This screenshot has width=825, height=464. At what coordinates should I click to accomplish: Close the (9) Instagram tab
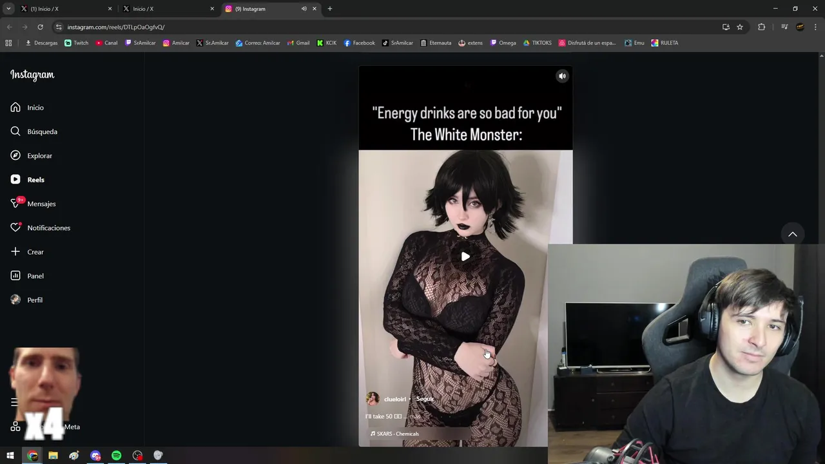pyautogui.click(x=315, y=9)
